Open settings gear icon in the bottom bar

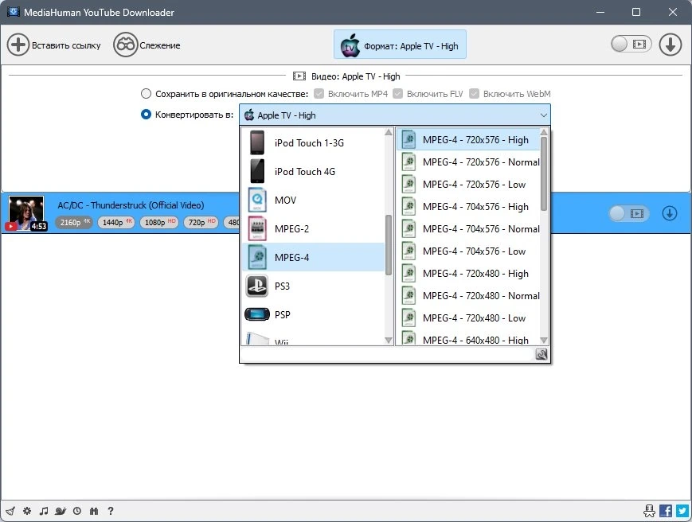27,511
